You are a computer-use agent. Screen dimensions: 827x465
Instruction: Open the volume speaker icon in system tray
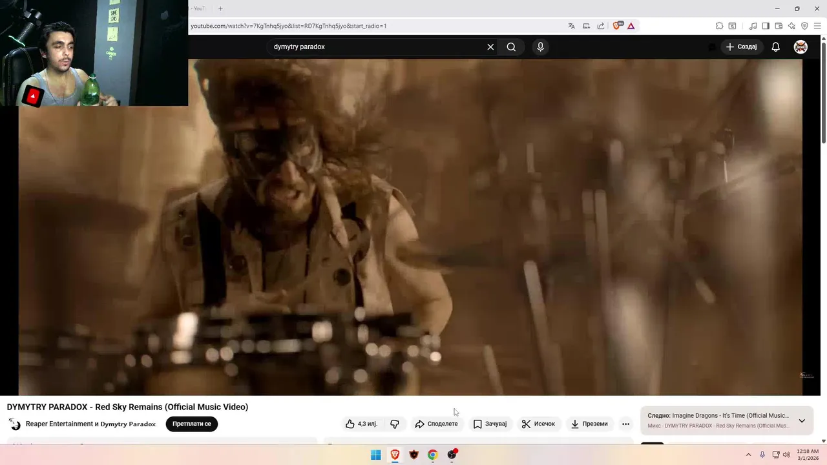pos(786,455)
